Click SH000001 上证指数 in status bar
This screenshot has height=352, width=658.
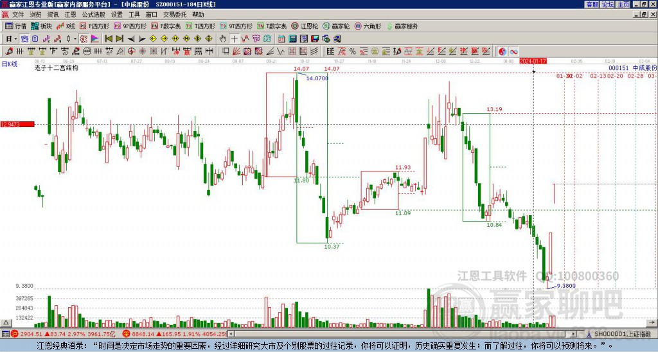tap(623, 334)
